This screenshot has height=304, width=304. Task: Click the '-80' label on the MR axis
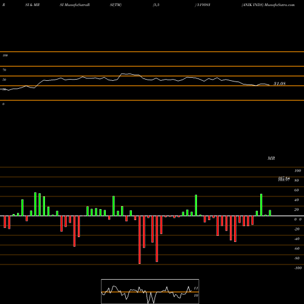pos(297,258)
